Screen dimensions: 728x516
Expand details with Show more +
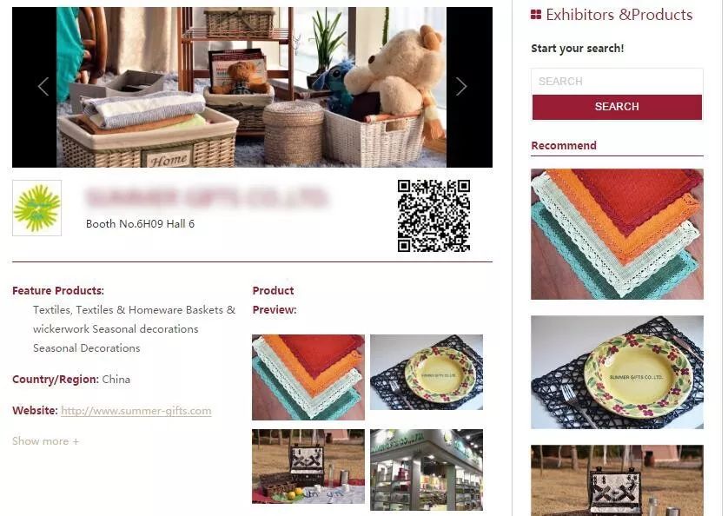pyautogui.click(x=45, y=441)
